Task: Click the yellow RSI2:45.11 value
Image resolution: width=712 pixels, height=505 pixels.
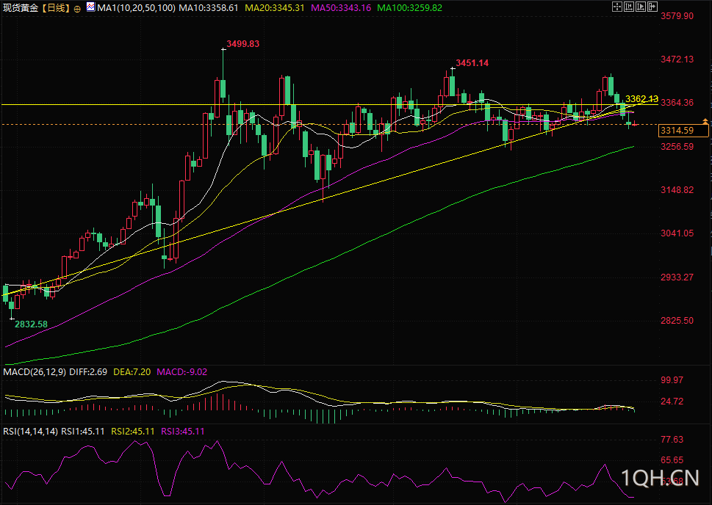Action: tap(133, 432)
